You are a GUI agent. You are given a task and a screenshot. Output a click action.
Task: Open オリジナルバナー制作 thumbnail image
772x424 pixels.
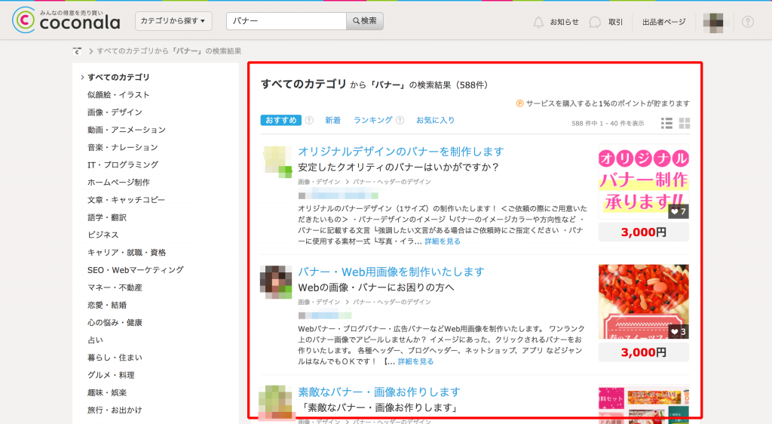point(644,181)
